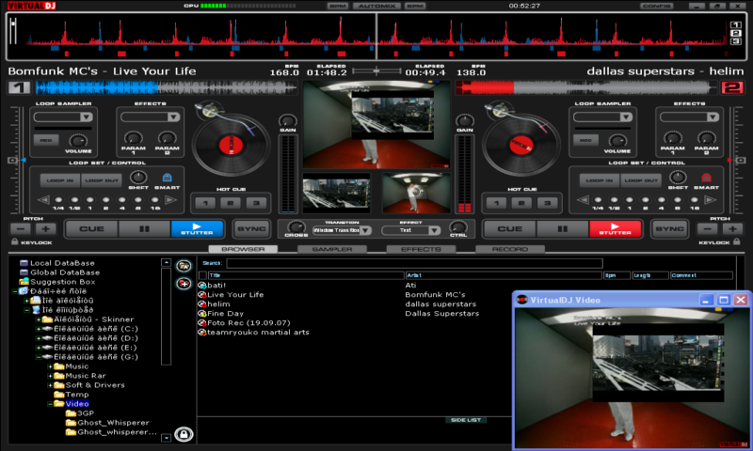The width and height of the screenshot is (753, 451).
Task: Click in the Search field
Action: [x=414, y=263]
